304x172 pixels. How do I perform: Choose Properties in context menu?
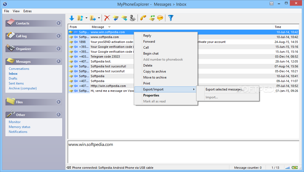(x=166, y=95)
